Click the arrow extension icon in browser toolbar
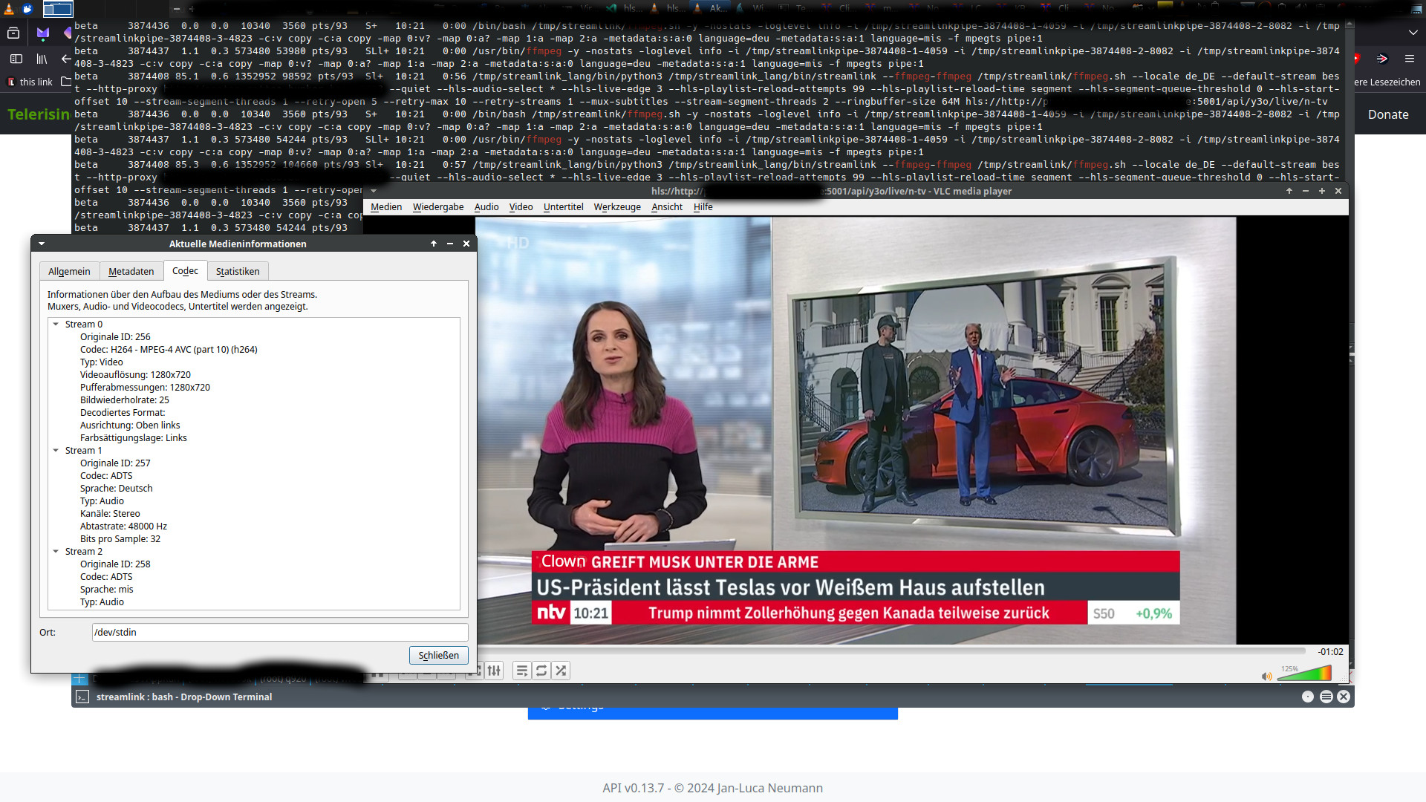1426x802 pixels. [x=1382, y=59]
